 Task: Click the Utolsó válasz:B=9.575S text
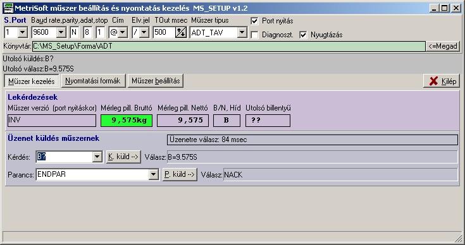(x=38, y=69)
